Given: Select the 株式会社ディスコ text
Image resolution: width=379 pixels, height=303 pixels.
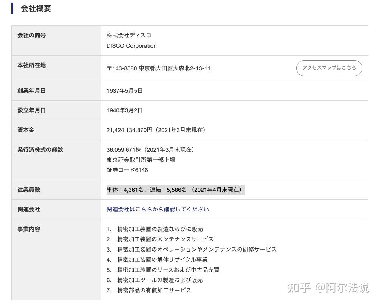Looking at the screenshot, I should coord(129,35).
